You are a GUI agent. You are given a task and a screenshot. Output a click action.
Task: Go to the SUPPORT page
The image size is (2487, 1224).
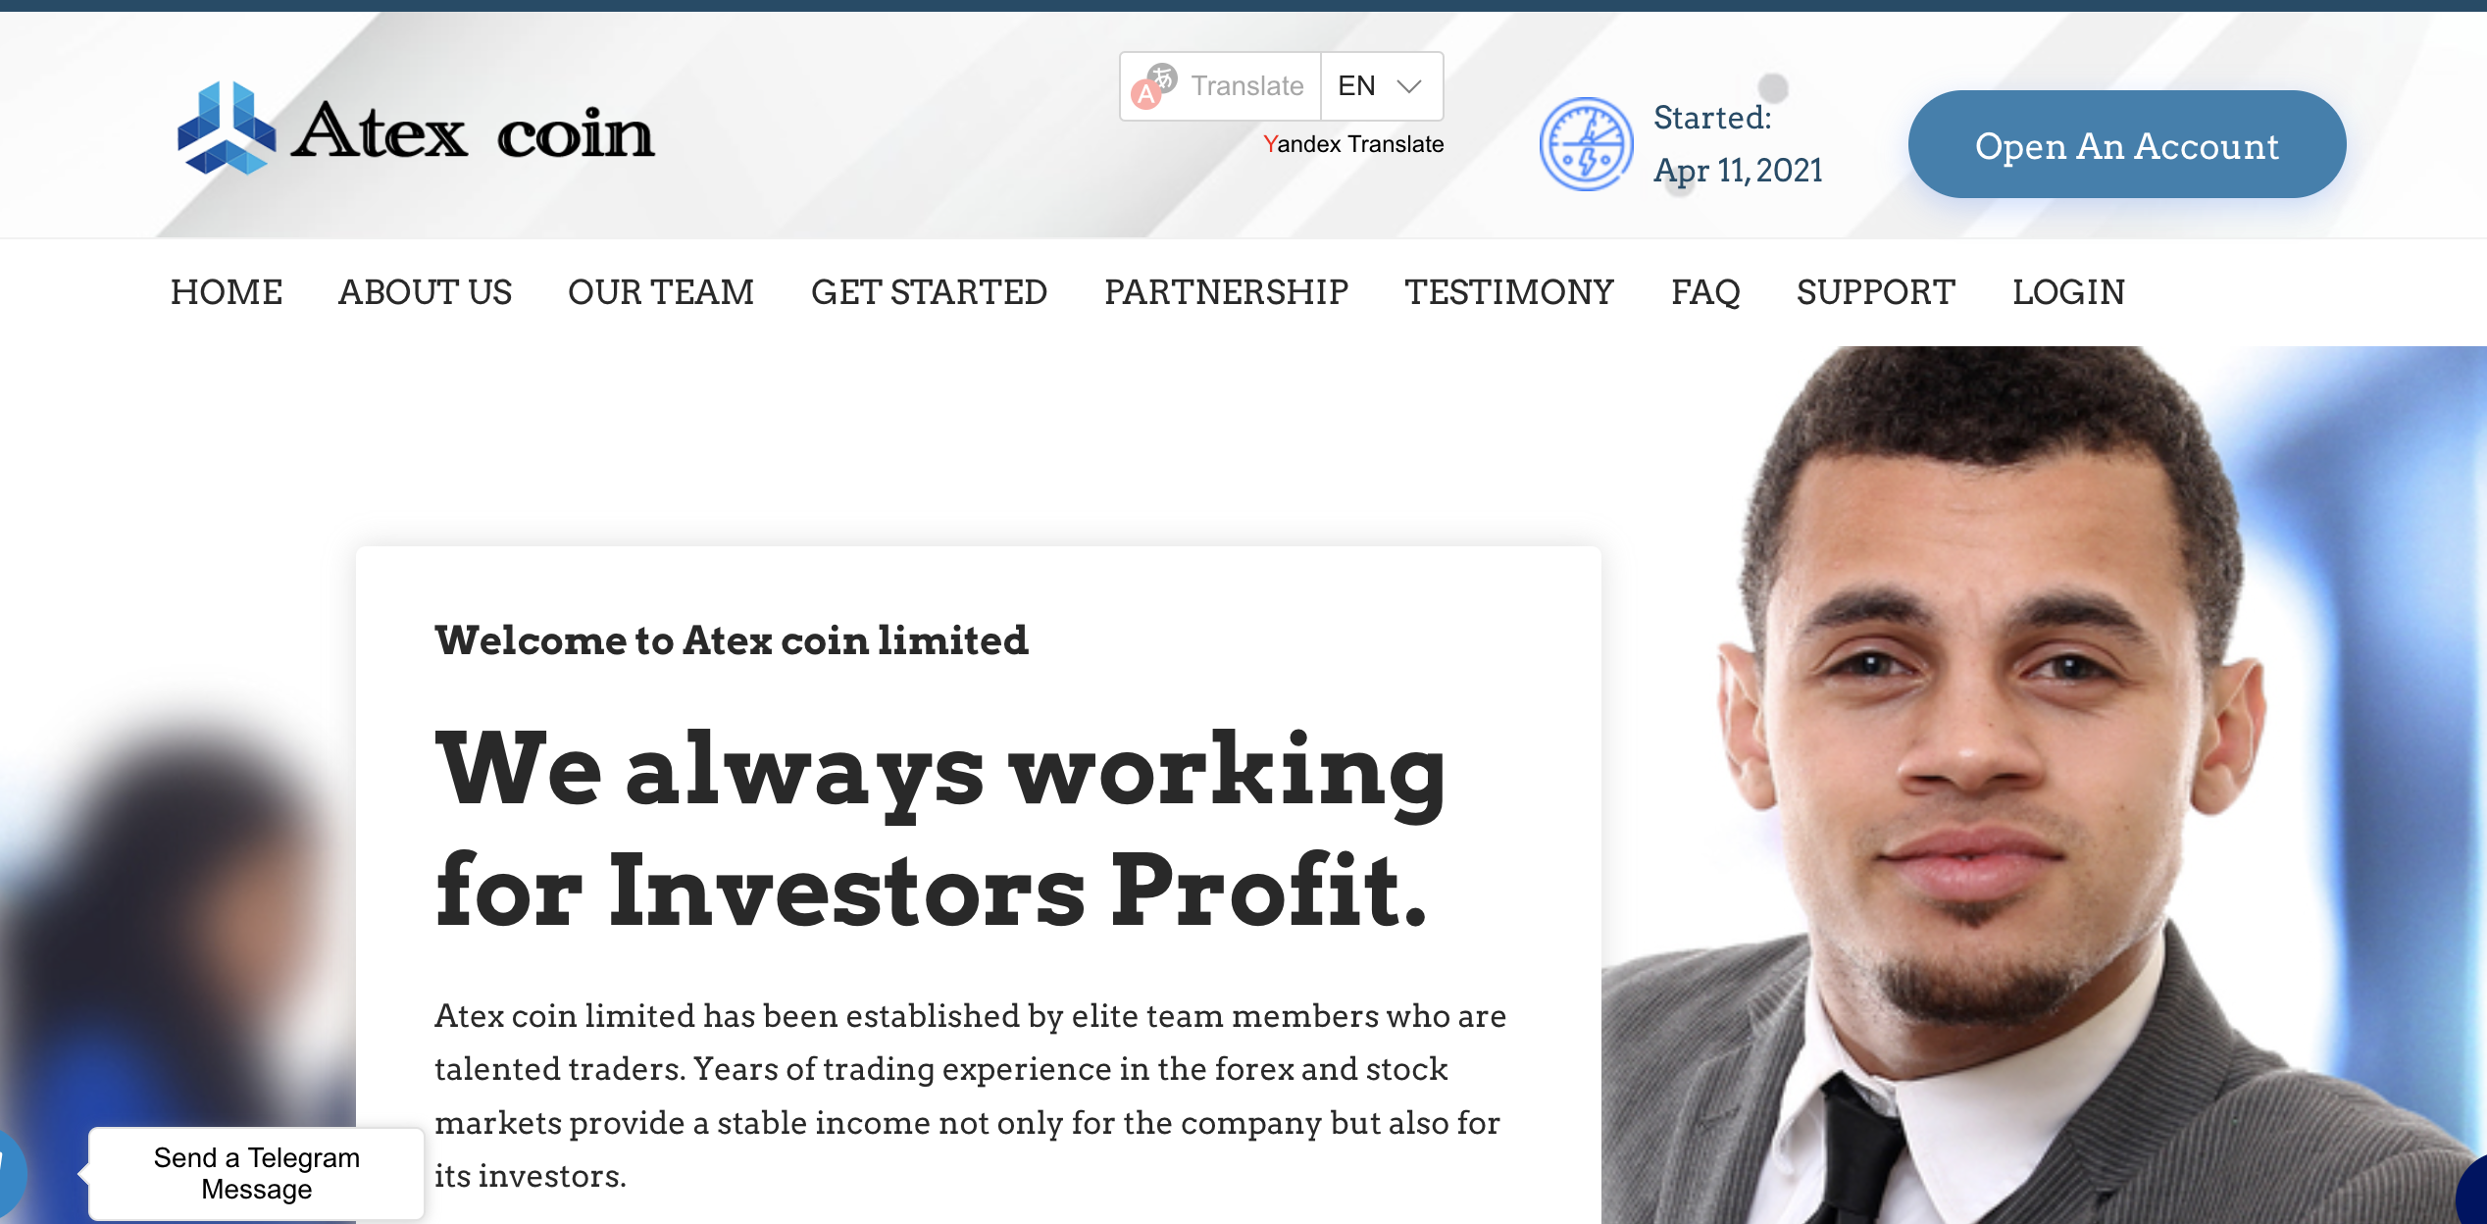click(x=1875, y=292)
